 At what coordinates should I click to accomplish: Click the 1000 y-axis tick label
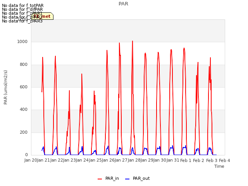tap(22, 42)
